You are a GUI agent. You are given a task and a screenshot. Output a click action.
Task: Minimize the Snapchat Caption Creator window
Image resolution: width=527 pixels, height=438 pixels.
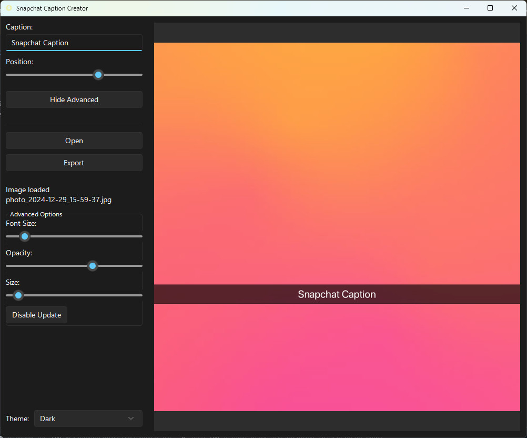click(x=466, y=8)
